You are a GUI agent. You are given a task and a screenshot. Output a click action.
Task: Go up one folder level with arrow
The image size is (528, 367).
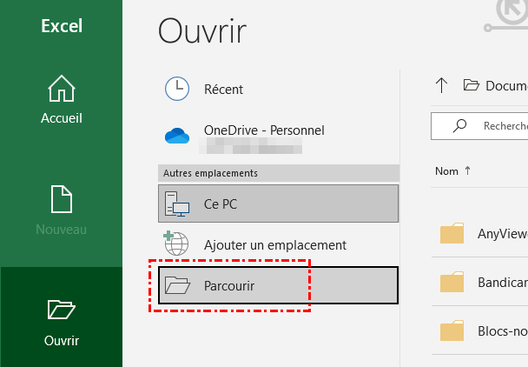click(x=441, y=84)
